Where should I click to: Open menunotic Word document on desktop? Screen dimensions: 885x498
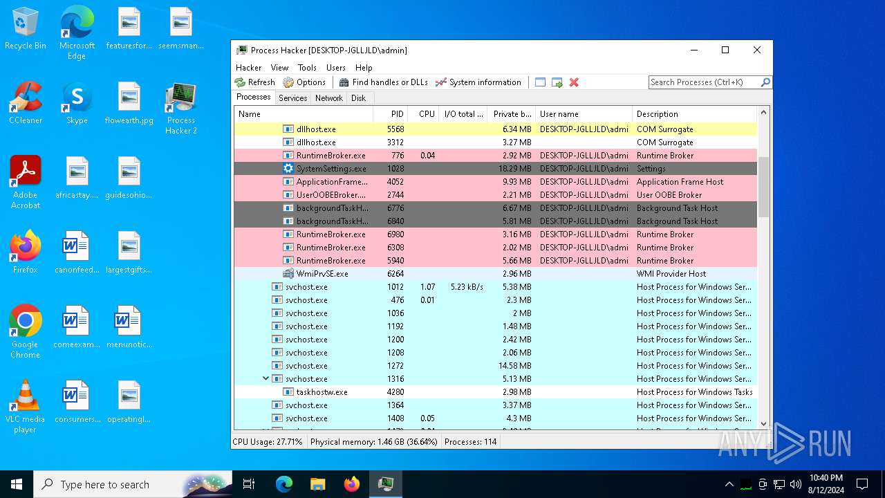pyautogui.click(x=129, y=327)
